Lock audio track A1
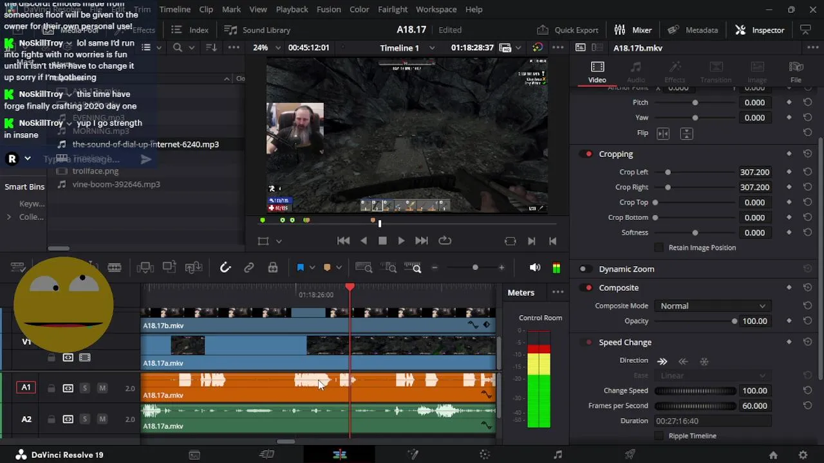 coord(51,388)
